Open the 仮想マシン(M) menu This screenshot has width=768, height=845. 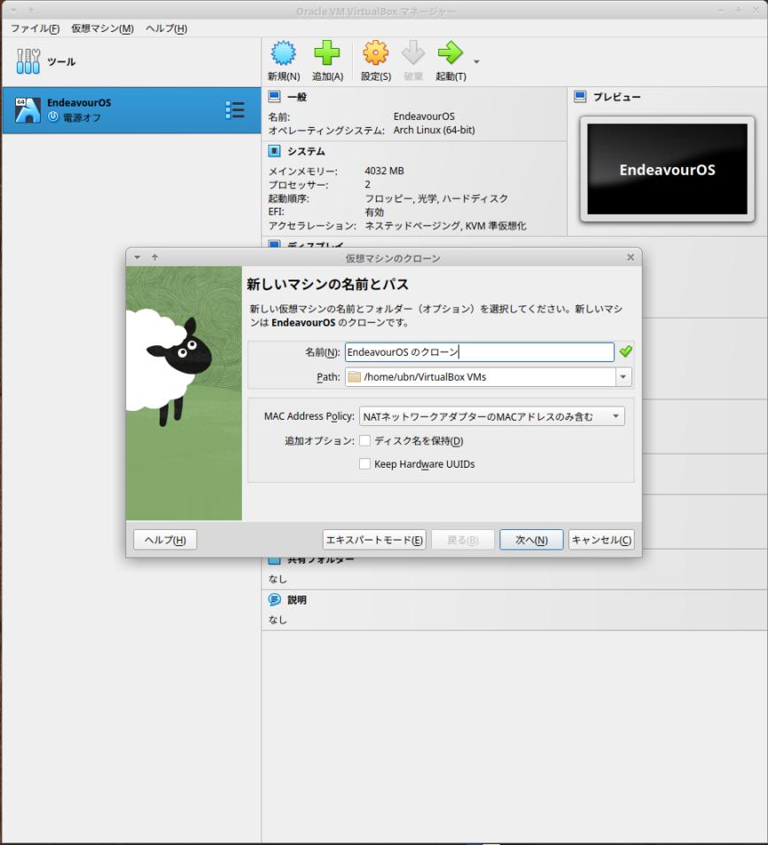pos(102,28)
